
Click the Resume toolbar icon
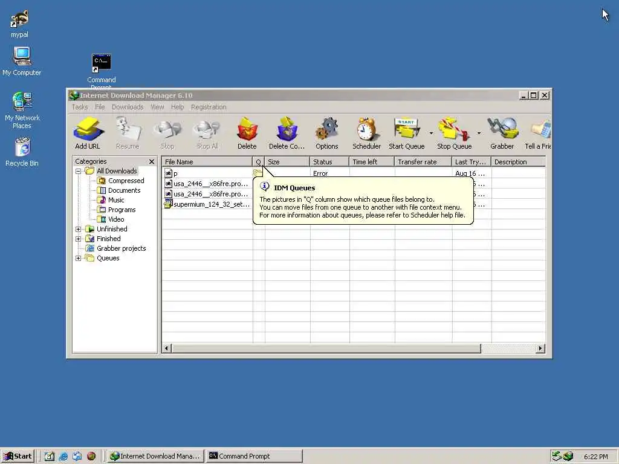(128, 134)
